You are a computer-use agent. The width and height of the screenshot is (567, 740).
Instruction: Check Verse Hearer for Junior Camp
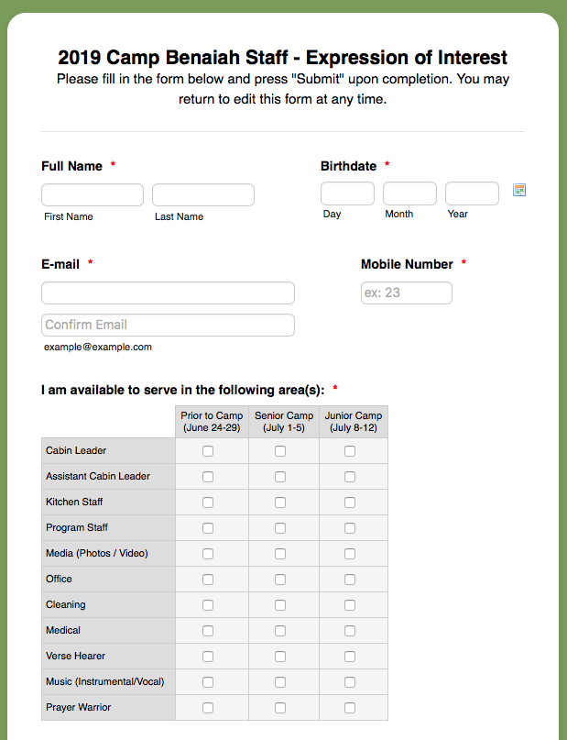[350, 657]
